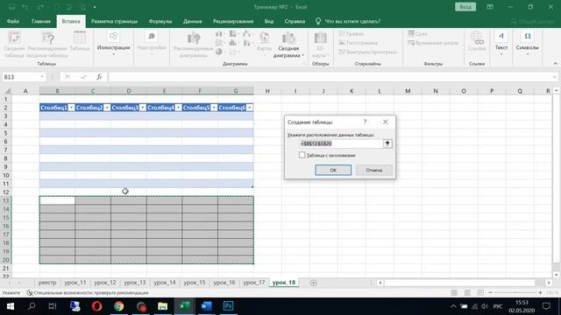Click the Срез filter button

(x=418, y=33)
